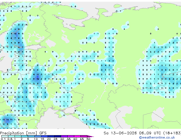Select the 20–25 mm legend swatch

[51, 136]
